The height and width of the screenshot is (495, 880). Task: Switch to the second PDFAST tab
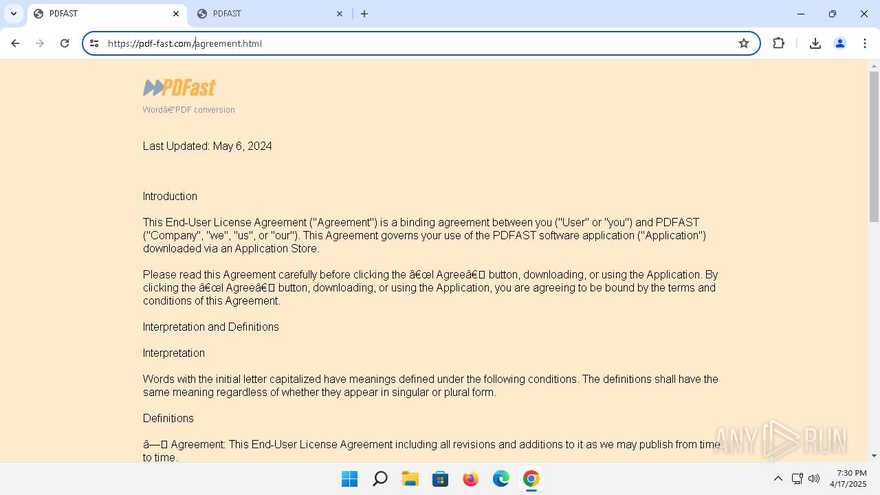270,14
